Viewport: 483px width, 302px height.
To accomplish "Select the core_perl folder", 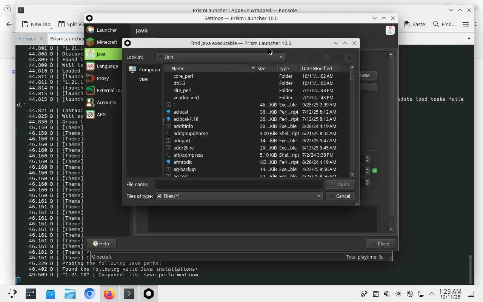I will (183, 76).
